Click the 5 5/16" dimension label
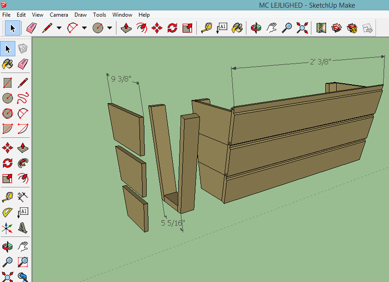 (x=173, y=223)
